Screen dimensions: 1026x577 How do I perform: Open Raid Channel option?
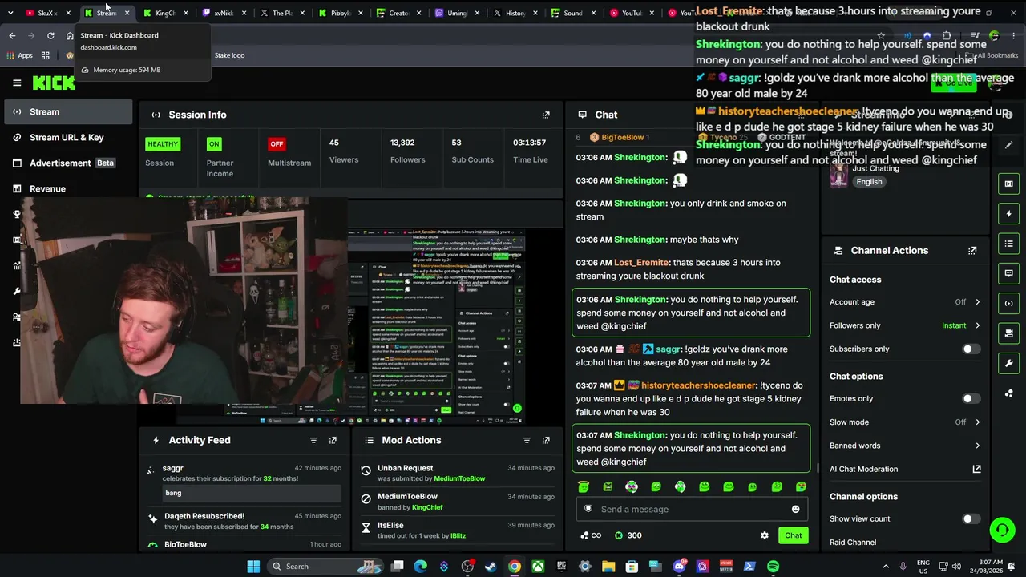tap(853, 543)
